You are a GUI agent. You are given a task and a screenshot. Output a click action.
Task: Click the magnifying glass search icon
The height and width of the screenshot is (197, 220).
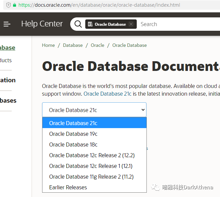pyautogui.click(x=78, y=24)
